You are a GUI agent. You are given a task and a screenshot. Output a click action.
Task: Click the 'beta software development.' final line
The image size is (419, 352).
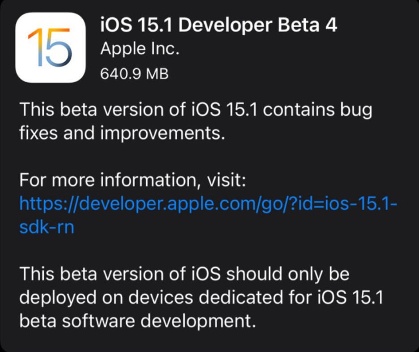133,320
